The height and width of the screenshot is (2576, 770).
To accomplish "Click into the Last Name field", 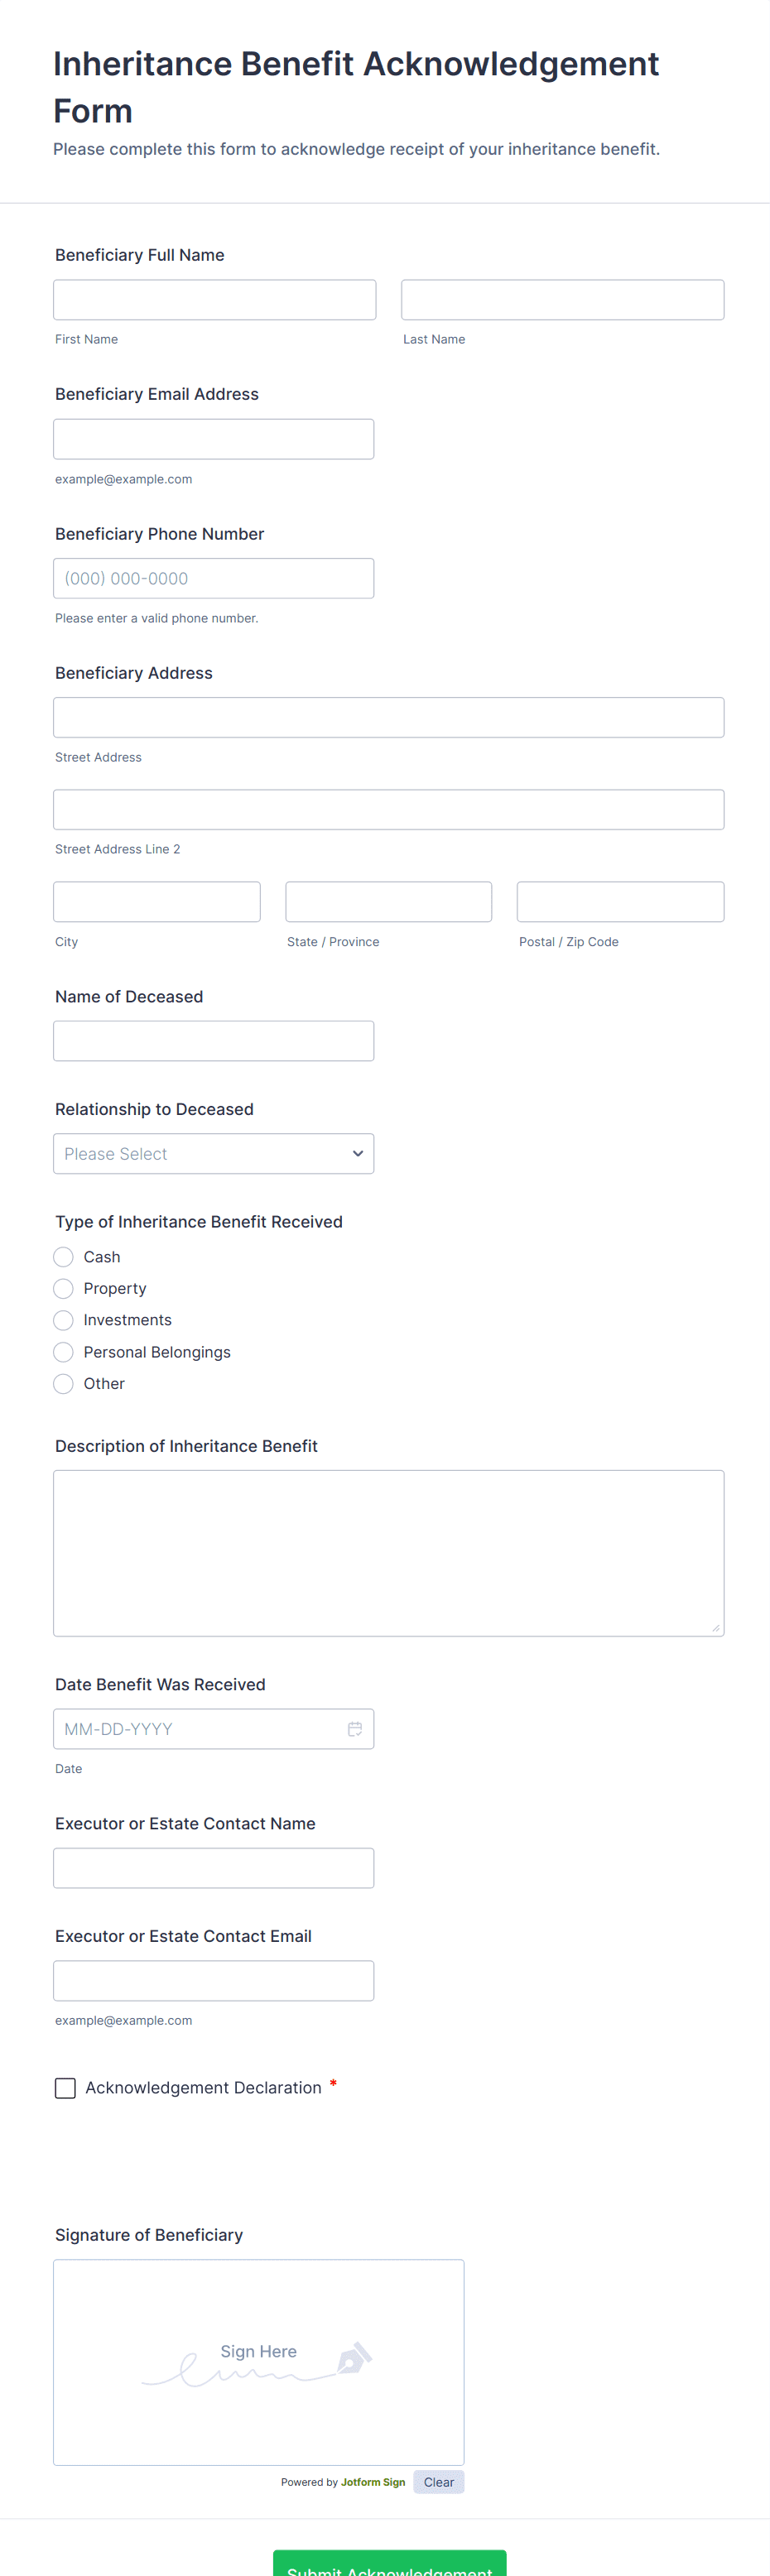I will [x=562, y=300].
